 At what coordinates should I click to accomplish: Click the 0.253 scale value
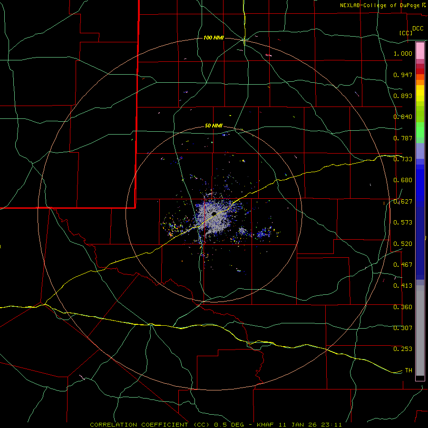tap(403, 349)
